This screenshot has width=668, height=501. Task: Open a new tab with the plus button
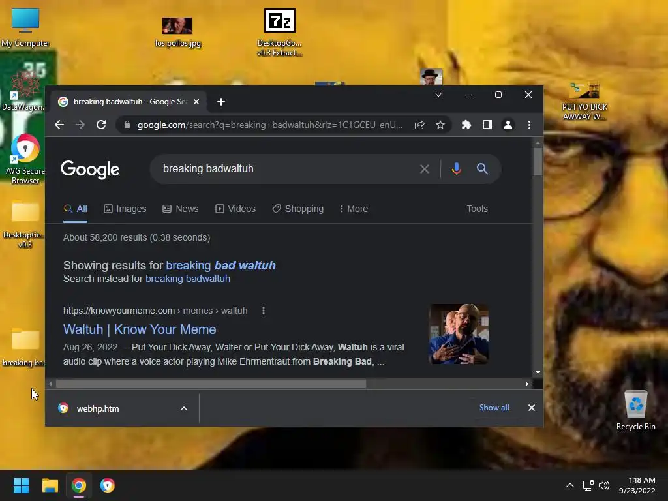click(x=220, y=102)
